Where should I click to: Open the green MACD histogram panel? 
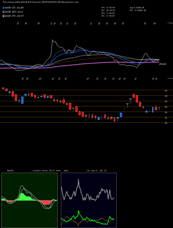29,200
